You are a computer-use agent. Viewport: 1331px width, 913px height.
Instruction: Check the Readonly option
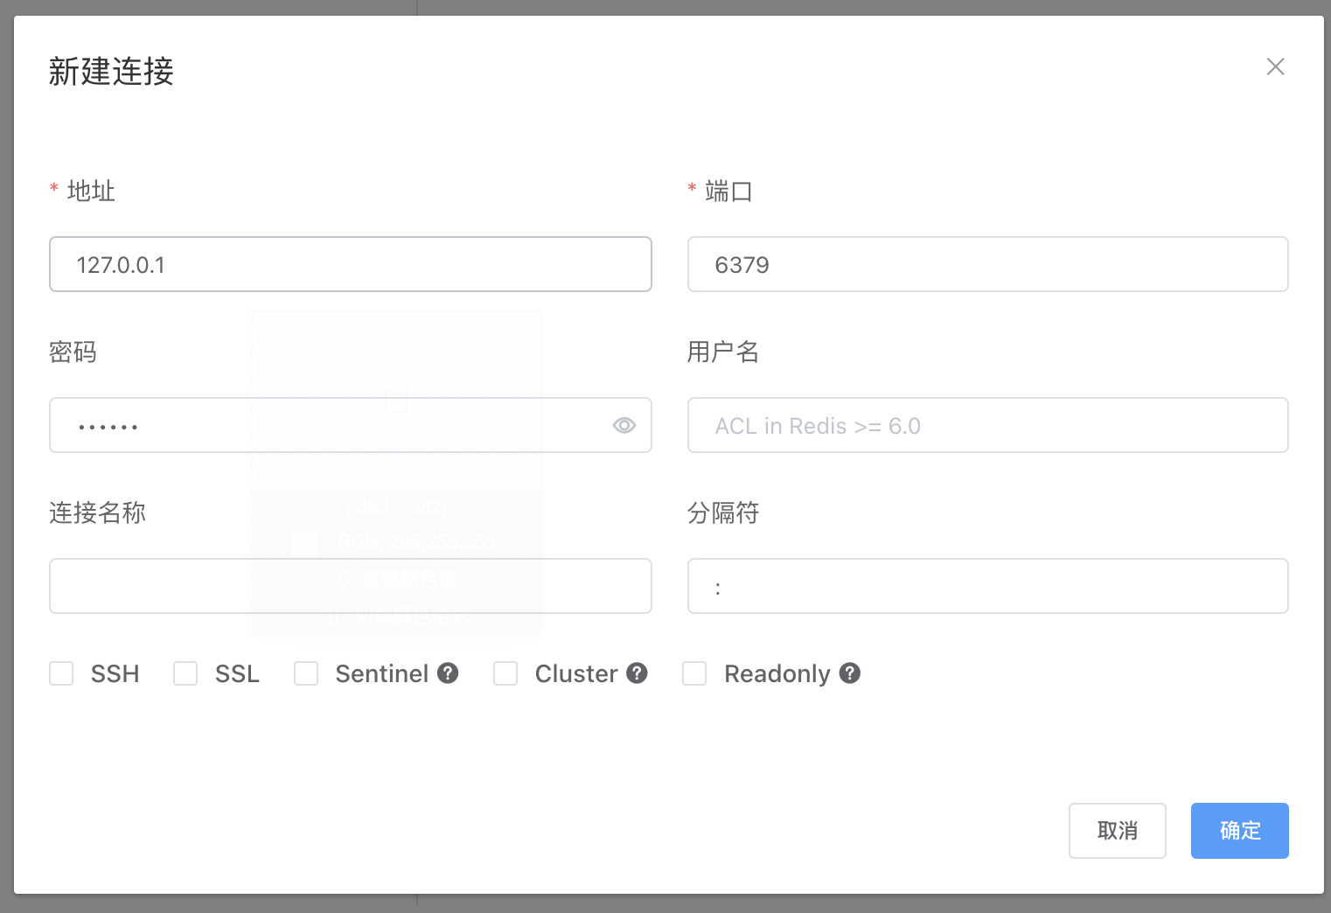click(694, 673)
